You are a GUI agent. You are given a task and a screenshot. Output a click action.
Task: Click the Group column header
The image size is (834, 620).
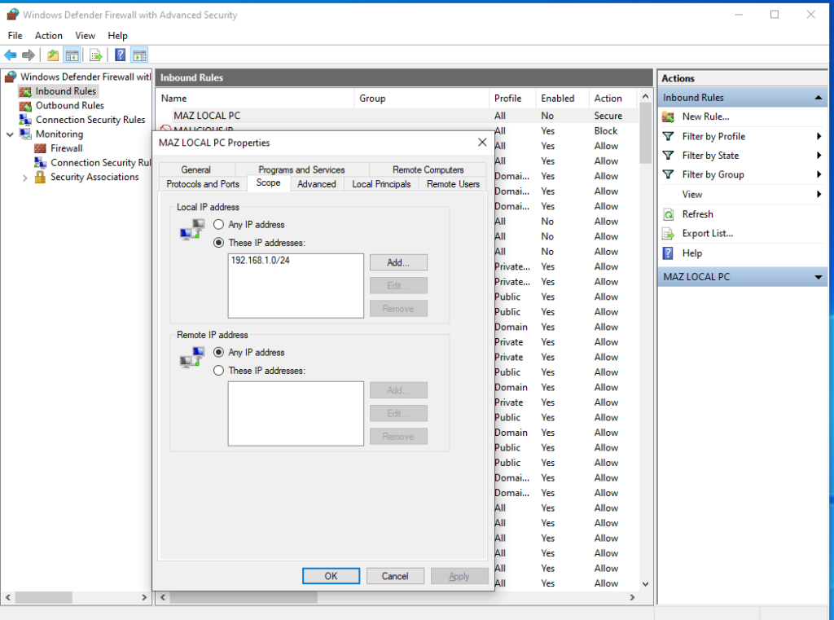tap(421, 98)
